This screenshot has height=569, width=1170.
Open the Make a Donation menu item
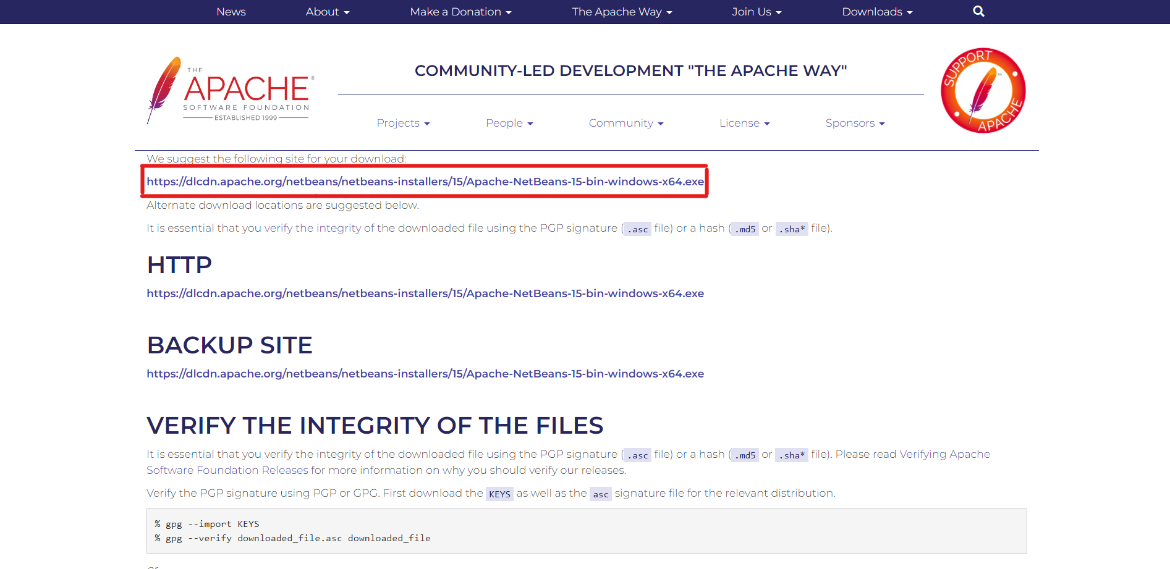point(460,11)
